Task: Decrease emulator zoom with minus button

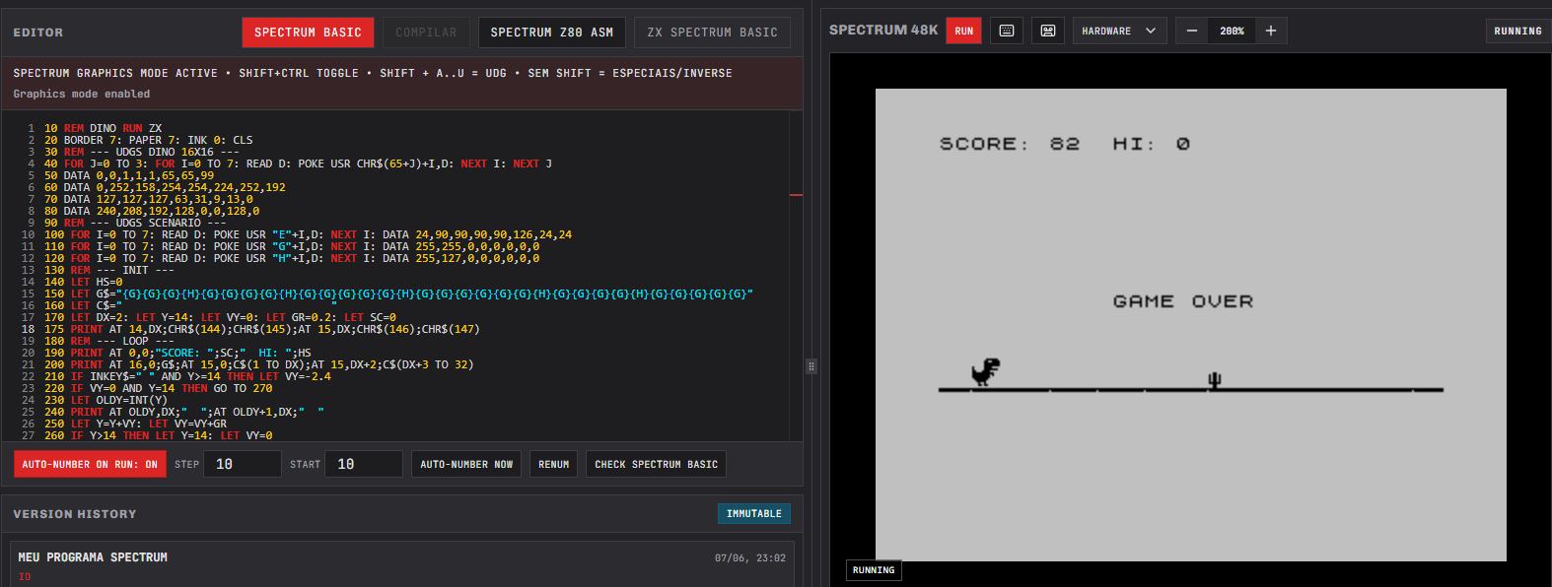Action: point(1192,31)
